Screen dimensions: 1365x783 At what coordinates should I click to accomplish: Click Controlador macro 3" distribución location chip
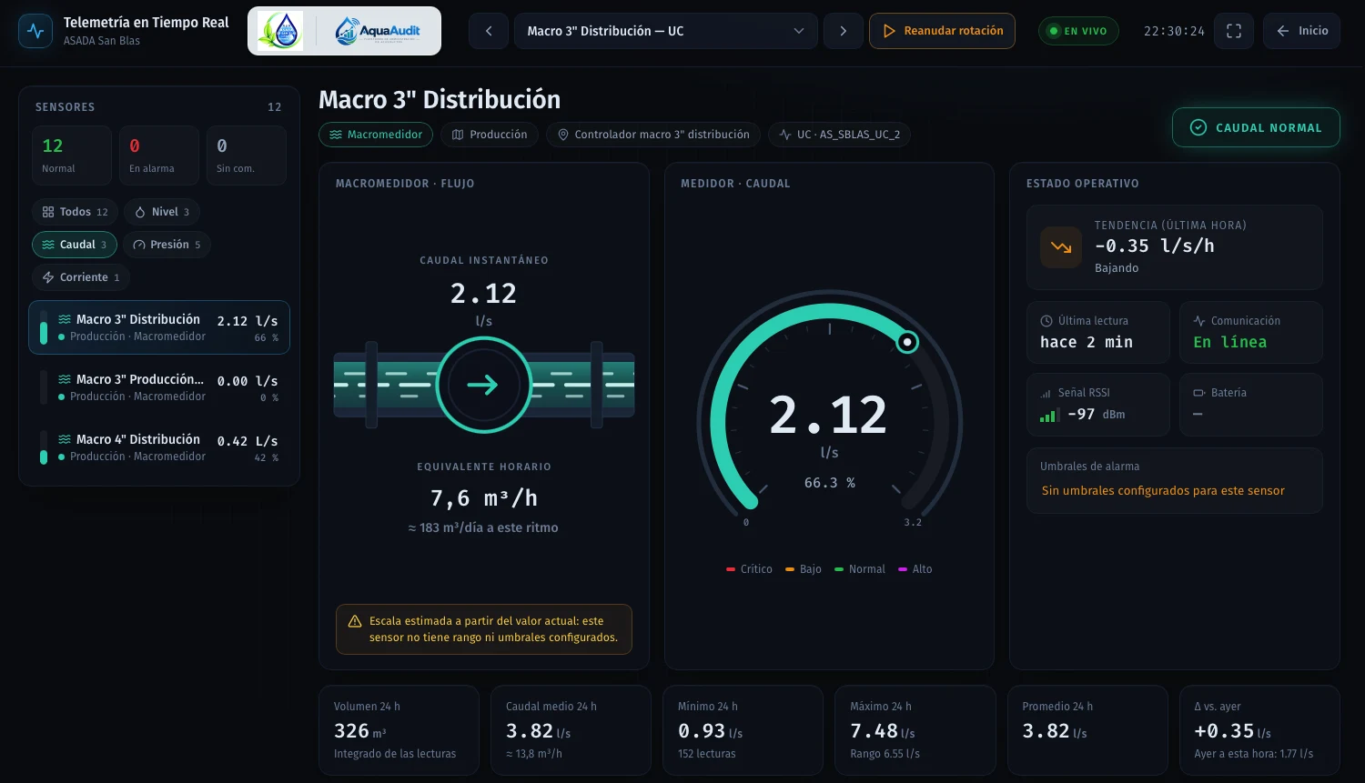point(653,135)
